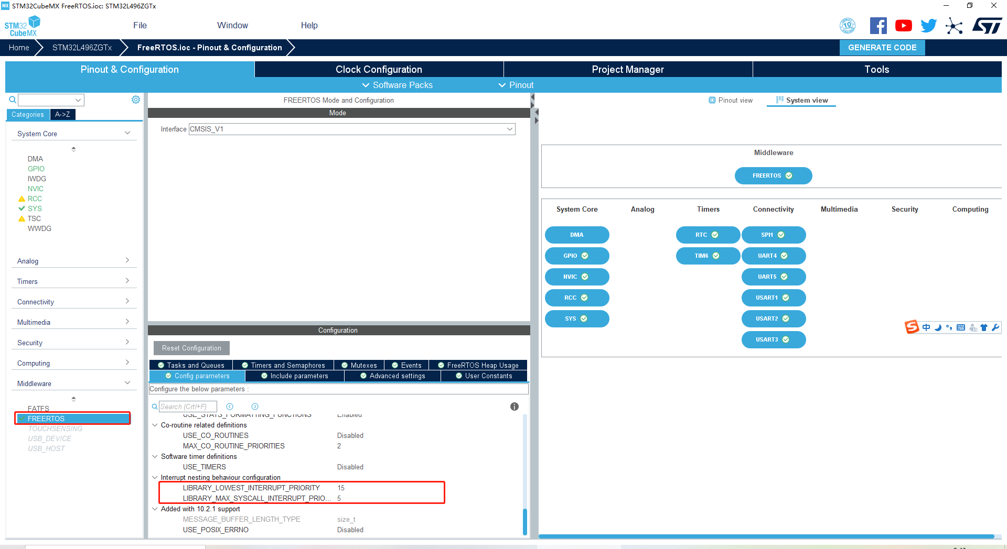Open the Twitter bird icon
The width and height of the screenshot is (1007, 549).
pos(928,26)
